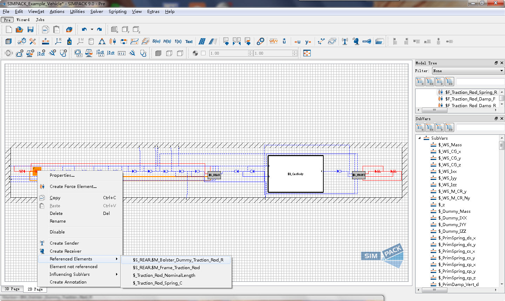Create reference frame R icon
Image resolution: width=505 pixels, height=301 pixels.
pos(58,41)
